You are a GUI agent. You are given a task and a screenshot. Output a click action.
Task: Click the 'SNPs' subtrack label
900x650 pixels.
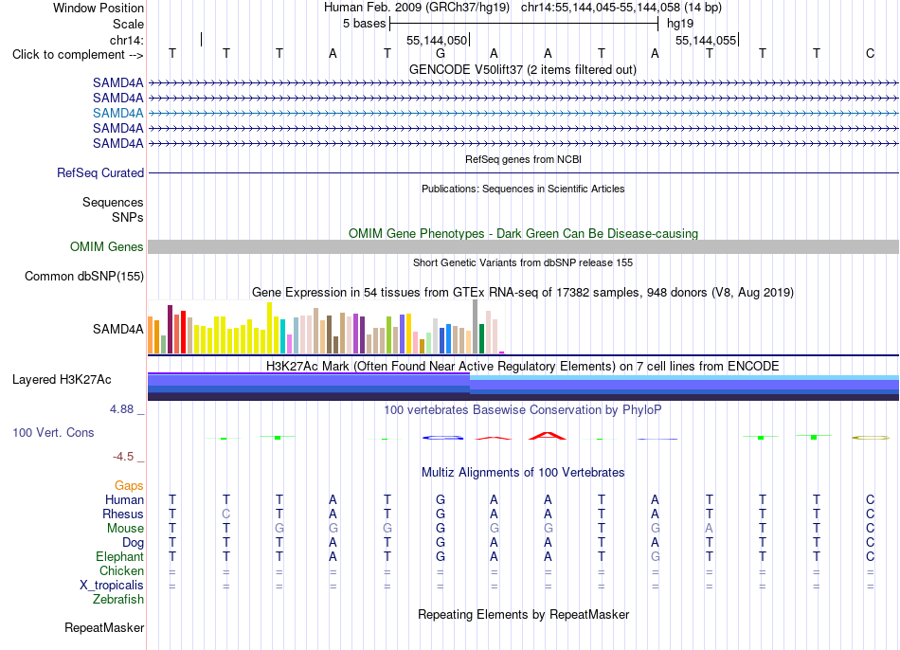(128, 217)
